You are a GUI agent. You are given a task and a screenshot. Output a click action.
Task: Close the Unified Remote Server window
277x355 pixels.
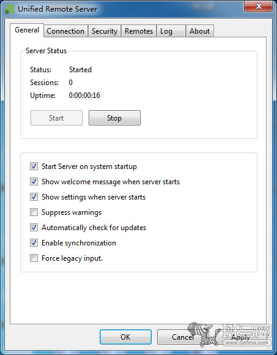(258, 6)
